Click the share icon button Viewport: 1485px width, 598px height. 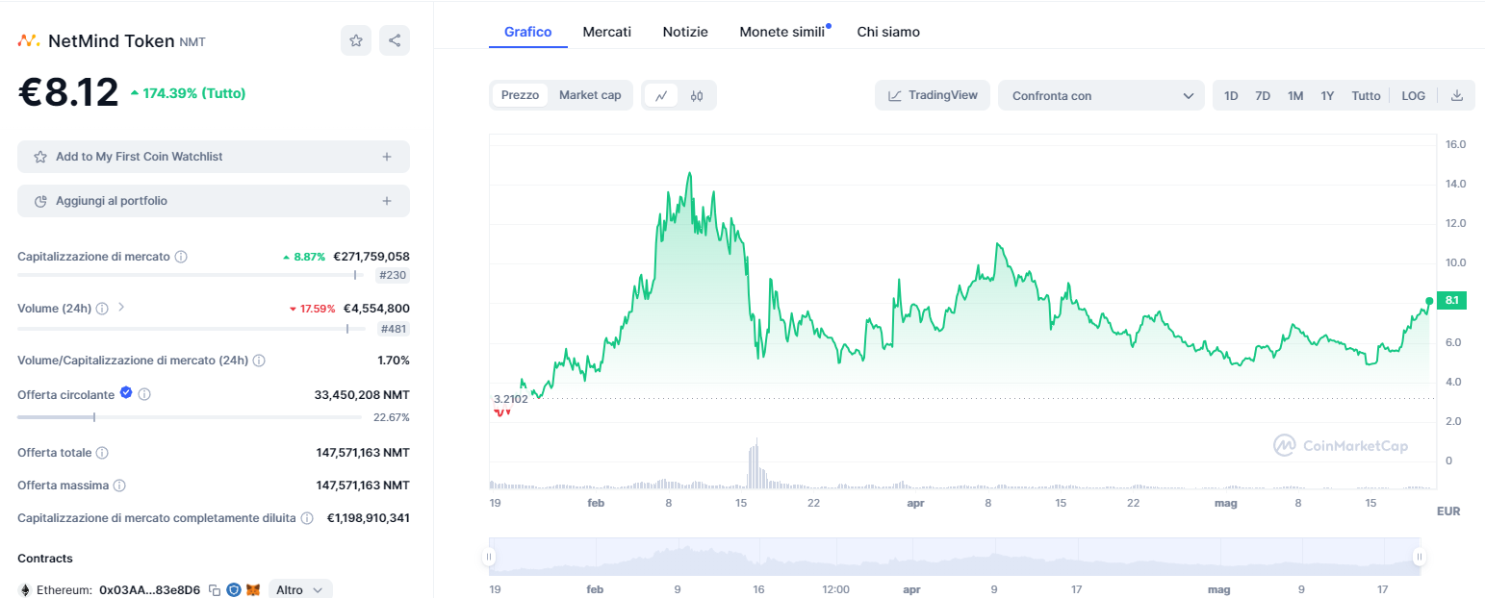pyautogui.click(x=395, y=40)
